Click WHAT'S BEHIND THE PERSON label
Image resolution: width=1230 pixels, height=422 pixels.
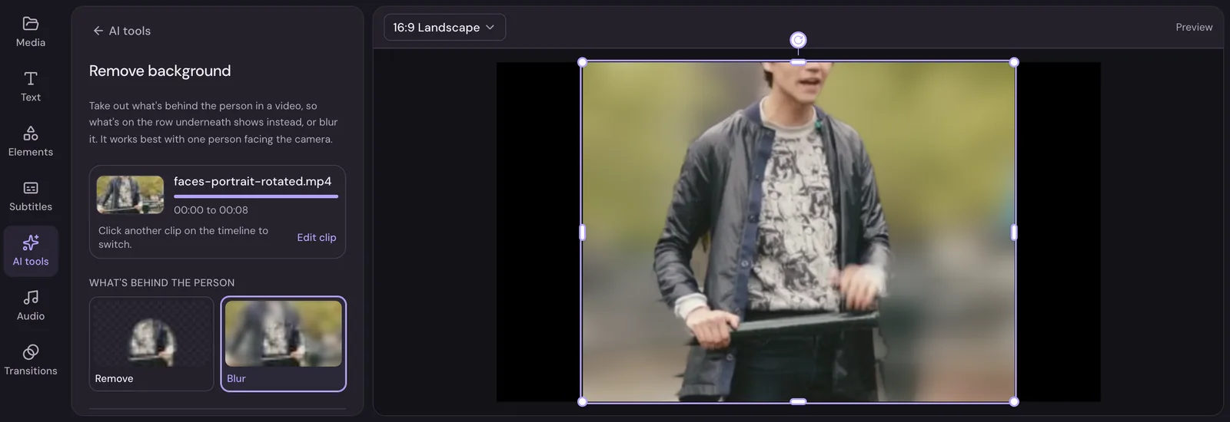tap(161, 282)
